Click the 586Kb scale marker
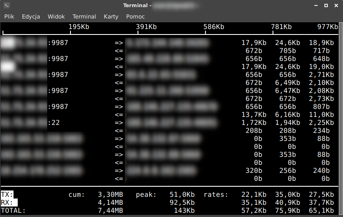The width and height of the screenshot is (343, 217). coord(214,27)
